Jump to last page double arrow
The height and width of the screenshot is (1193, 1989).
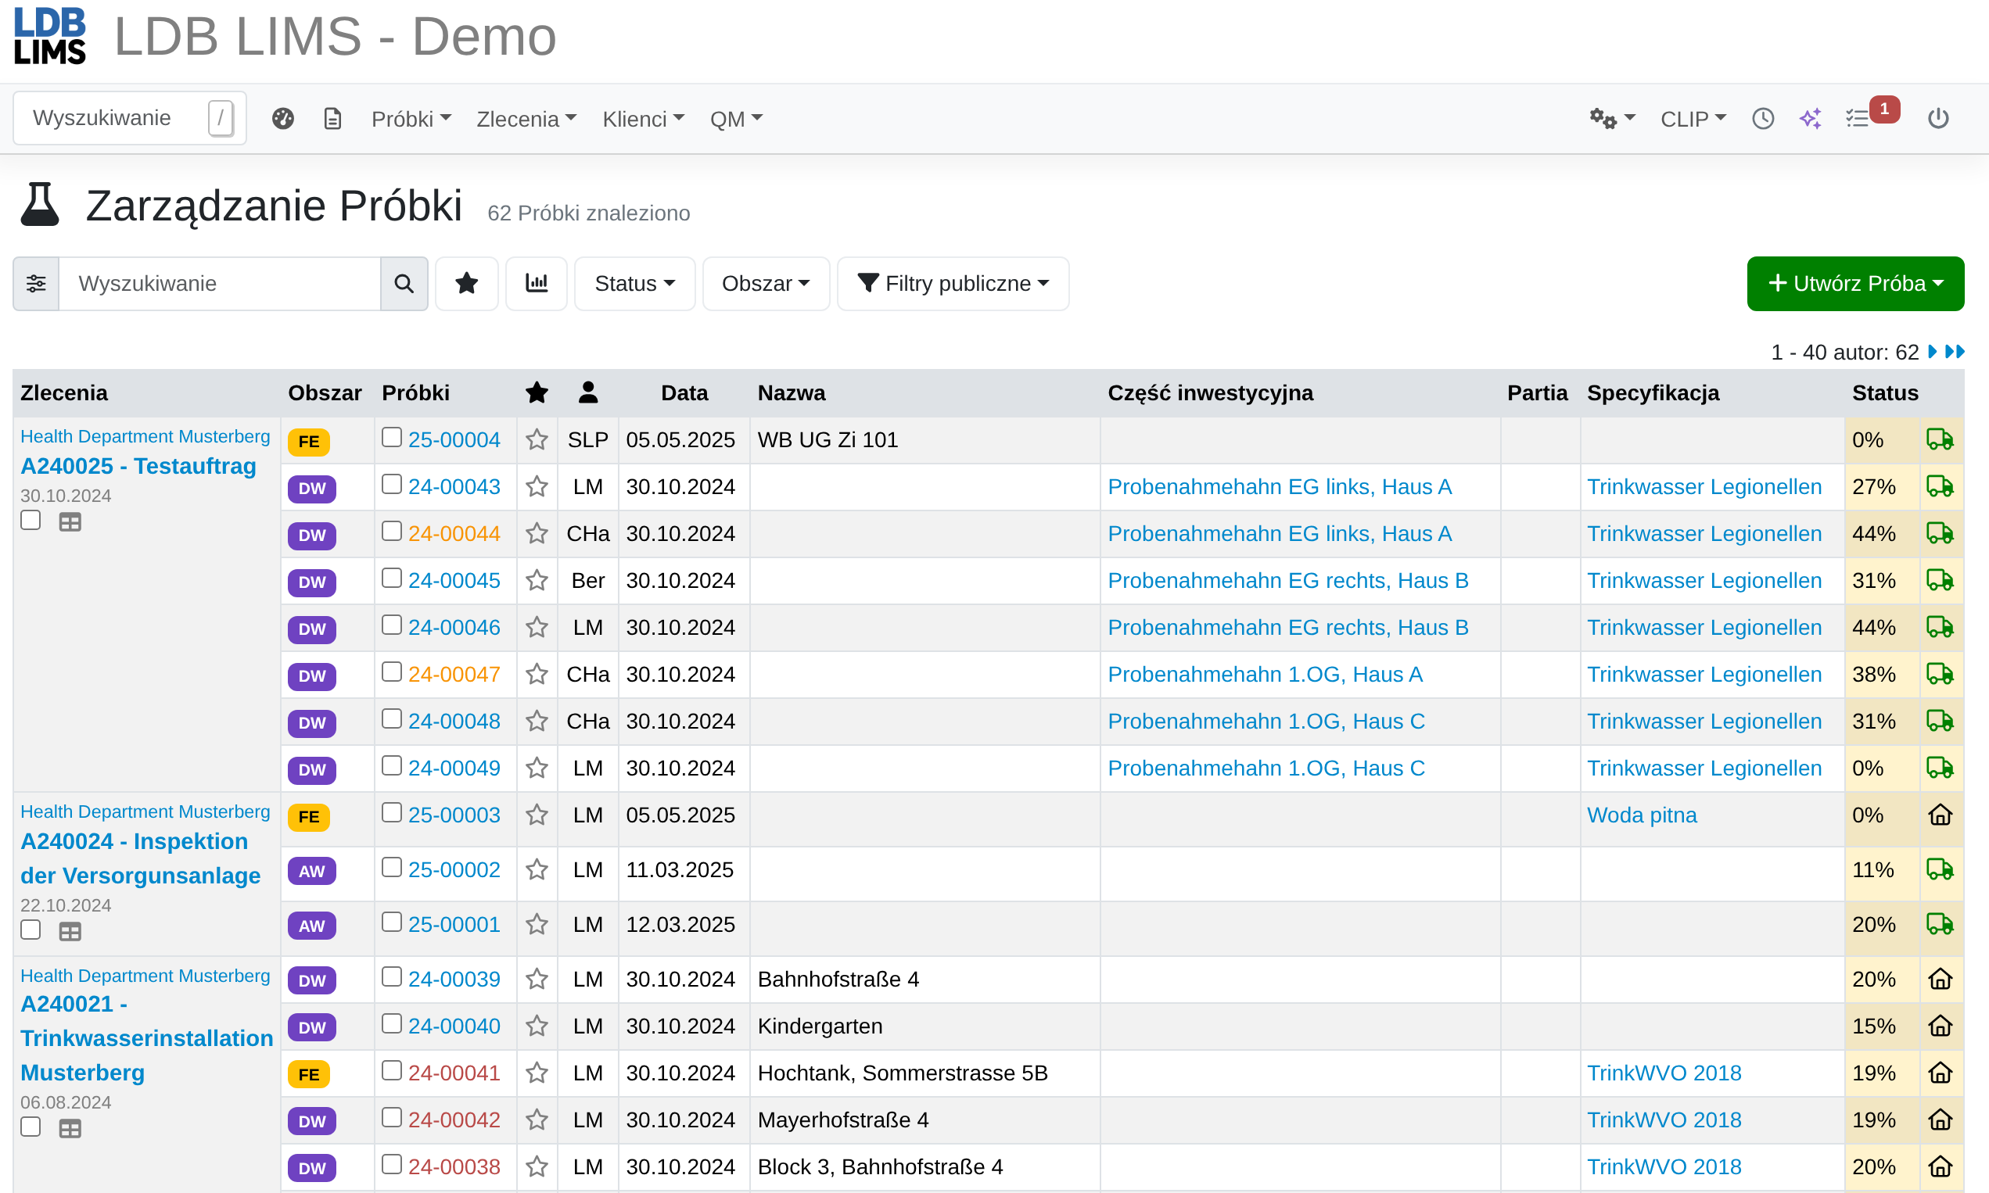[x=1955, y=352]
